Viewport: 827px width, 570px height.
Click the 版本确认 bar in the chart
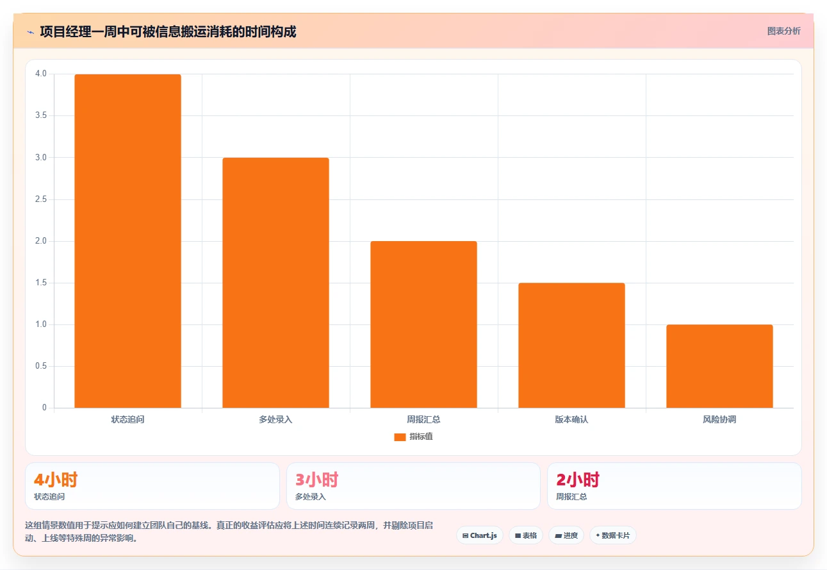(571, 345)
